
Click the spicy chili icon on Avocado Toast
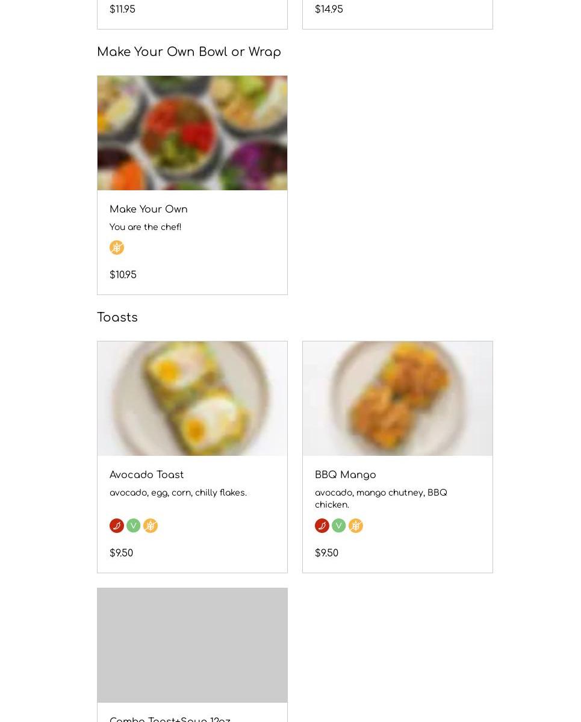(x=117, y=526)
